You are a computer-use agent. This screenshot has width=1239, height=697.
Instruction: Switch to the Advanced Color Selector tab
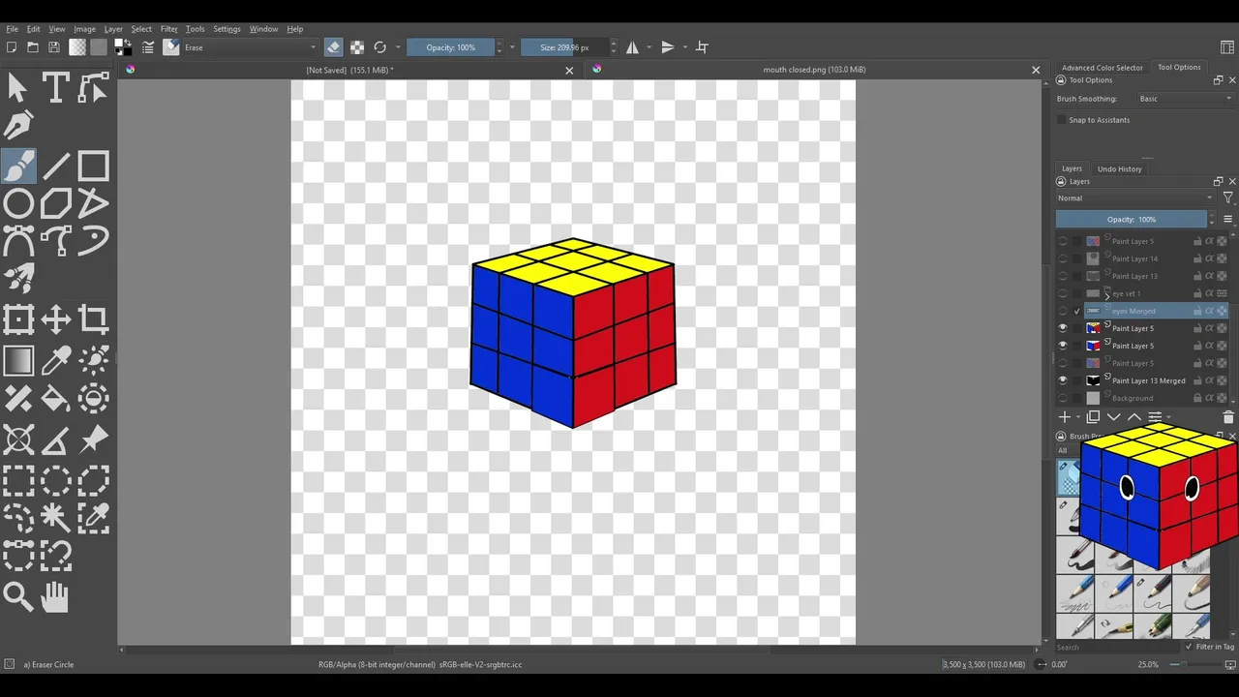[x=1103, y=68]
